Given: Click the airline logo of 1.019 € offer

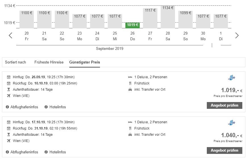Looking at the screenshot, I should (232, 78).
